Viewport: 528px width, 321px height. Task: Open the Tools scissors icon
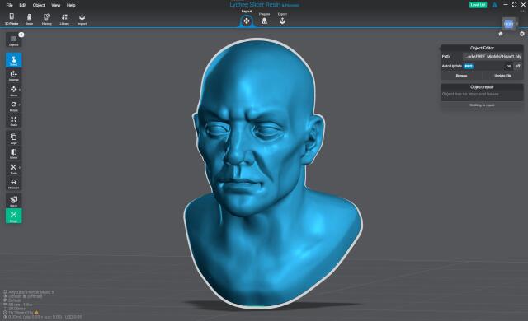point(14,168)
